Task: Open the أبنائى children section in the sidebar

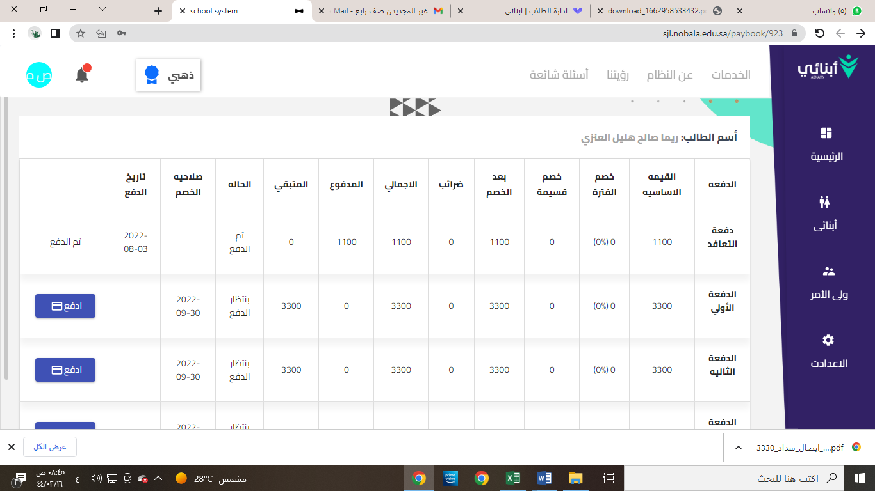Action: coord(825,214)
